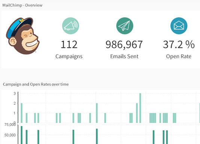Select the 112 campaigns count
The image size is (200, 144).
tap(69, 44)
